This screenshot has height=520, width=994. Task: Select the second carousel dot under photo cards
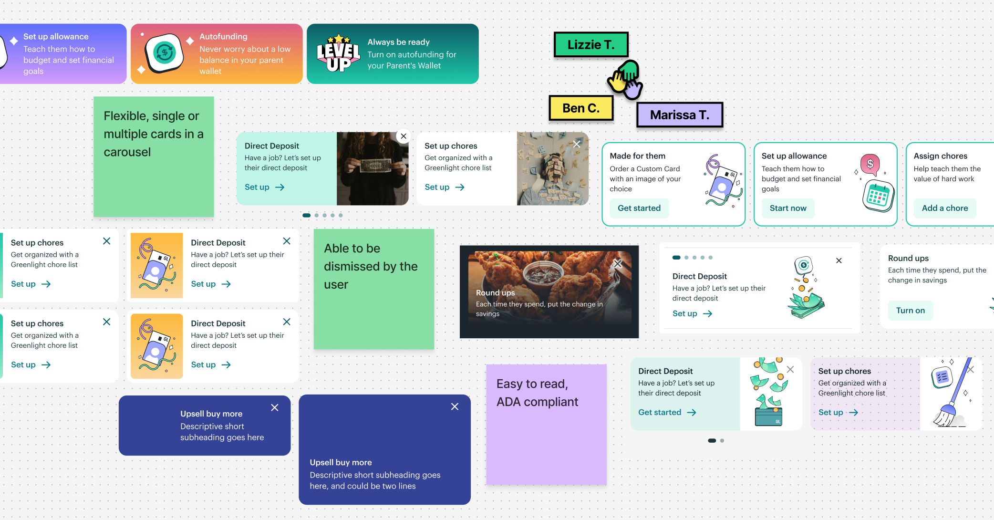click(x=317, y=215)
